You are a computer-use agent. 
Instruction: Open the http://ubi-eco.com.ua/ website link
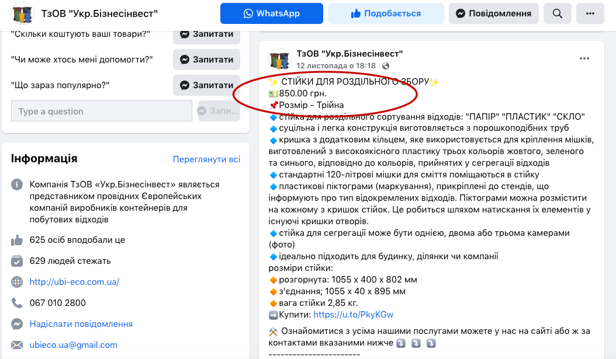[75, 282]
